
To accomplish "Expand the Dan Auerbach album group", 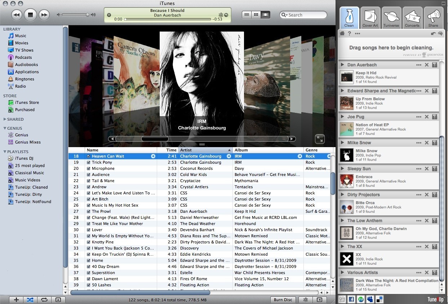I will click(342, 65).
